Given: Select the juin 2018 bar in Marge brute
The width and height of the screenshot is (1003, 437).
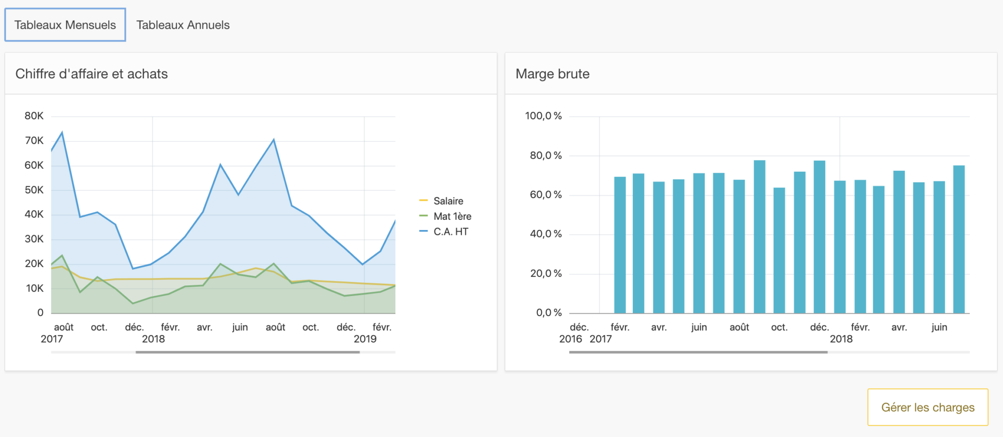Looking at the screenshot, I should [939, 247].
